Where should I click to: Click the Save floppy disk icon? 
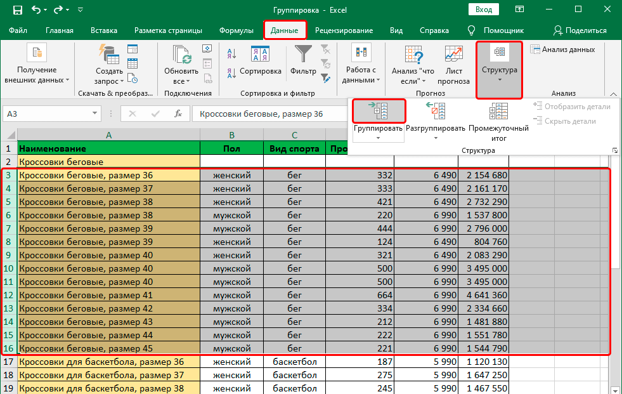(x=17, y=10)
